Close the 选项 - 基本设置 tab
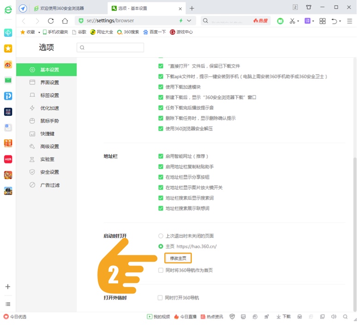 pos(180,9)
